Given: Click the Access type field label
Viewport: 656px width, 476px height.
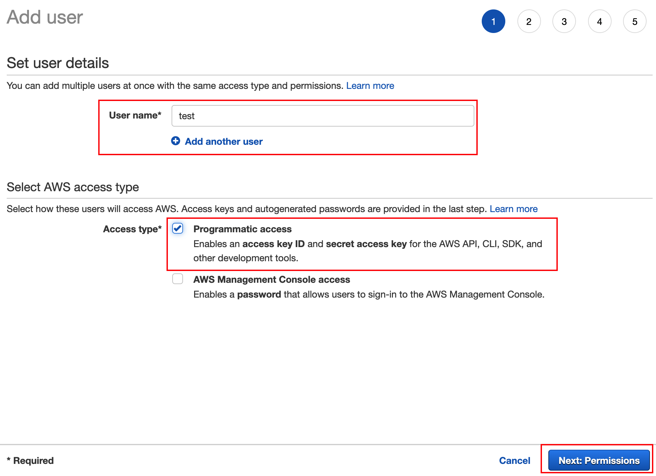Looking at the screenshot, I should pyautogui.click(x=132, y=229).
